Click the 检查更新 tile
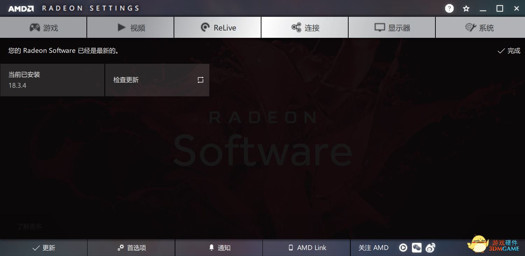Image resolution: width=525 pixels, height=256 pixels. pyautogui.click(x=157, y=80)
